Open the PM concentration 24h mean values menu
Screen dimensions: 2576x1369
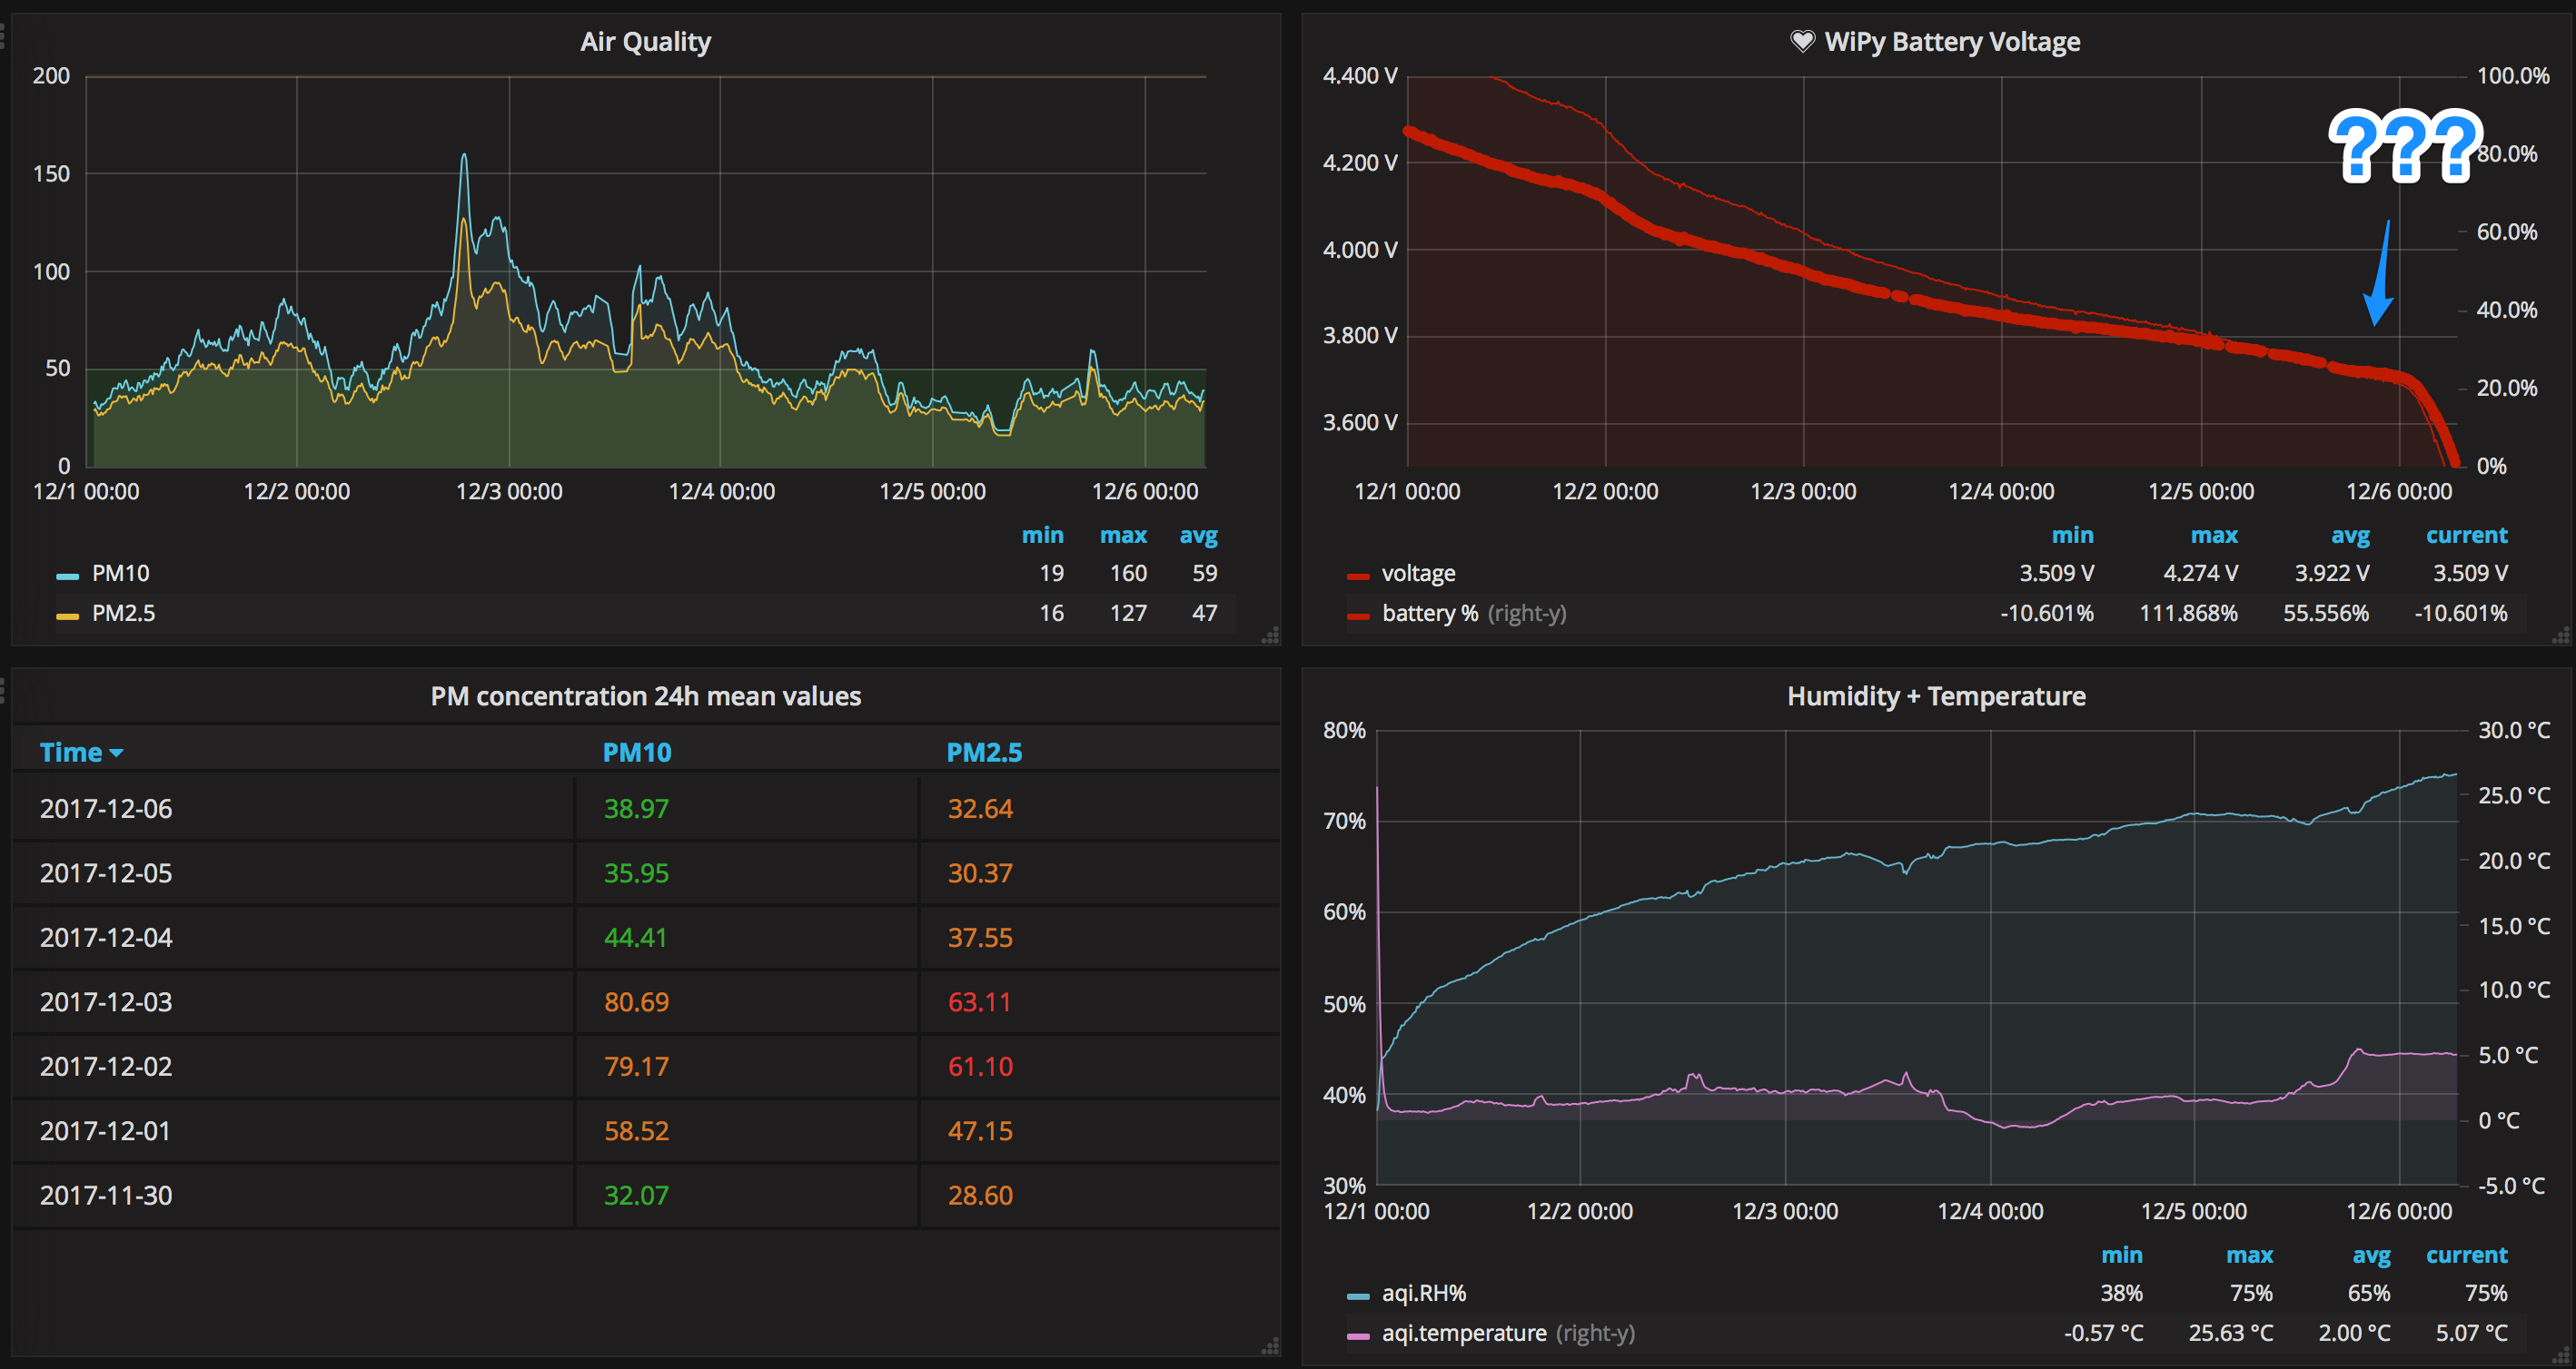[x=645, y=696]
